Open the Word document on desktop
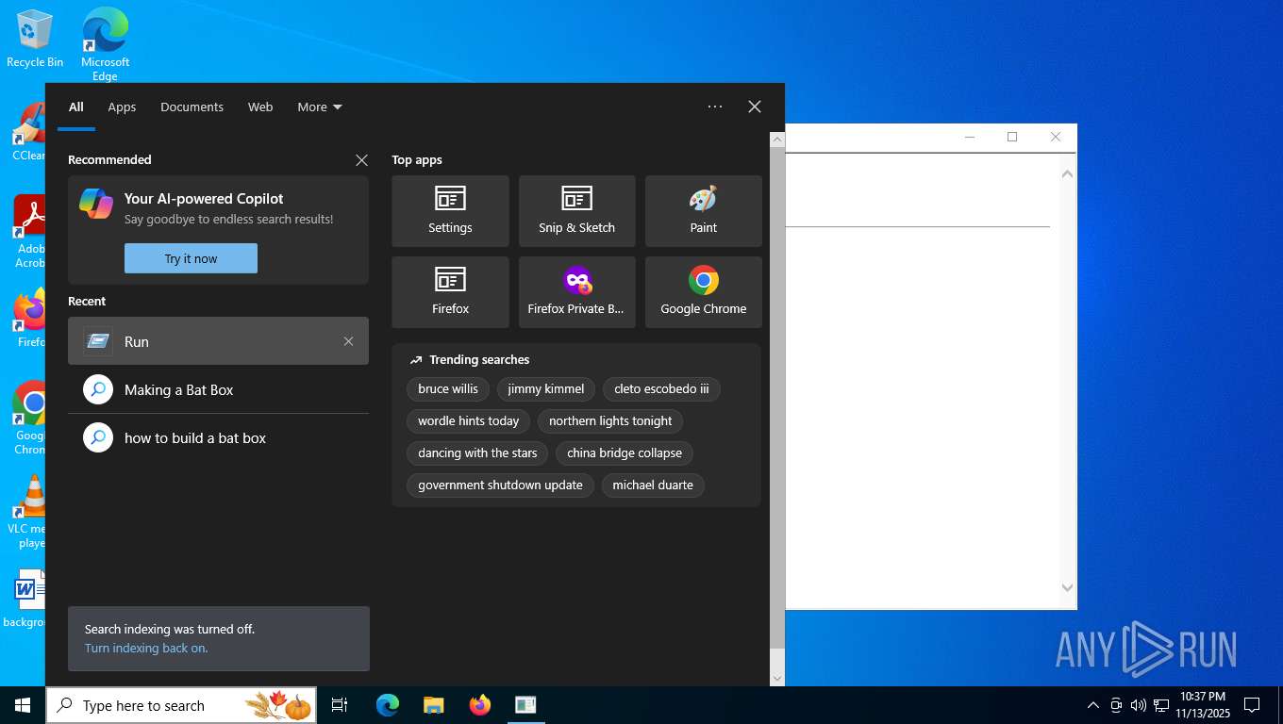 28,598
